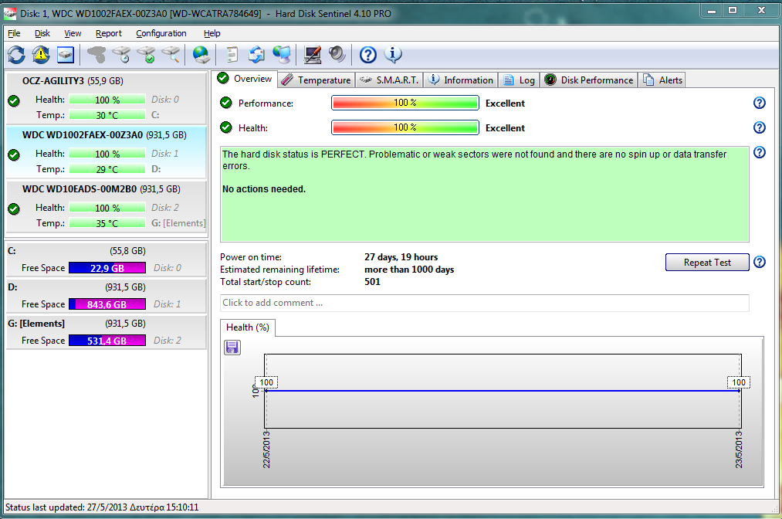Click the toolbar Help question mark icon
Screen dimensions: 782x519
coord(368,54)
